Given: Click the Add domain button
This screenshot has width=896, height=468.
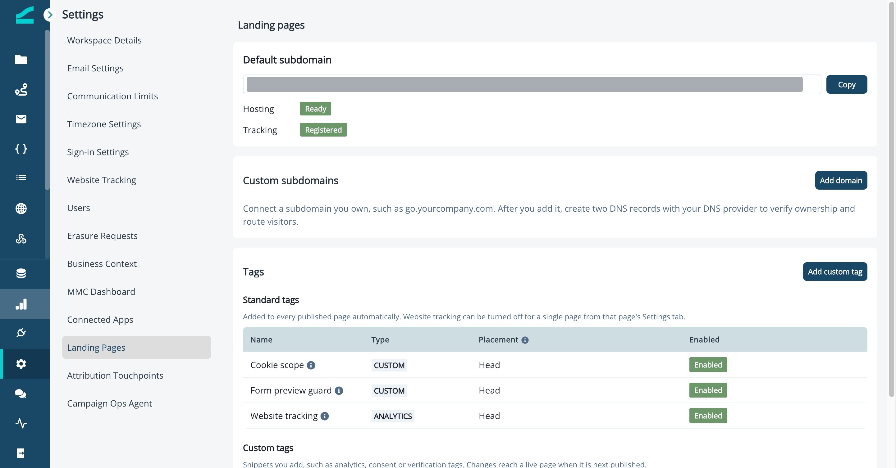Looking at the screenshot, I should (841, 180).
